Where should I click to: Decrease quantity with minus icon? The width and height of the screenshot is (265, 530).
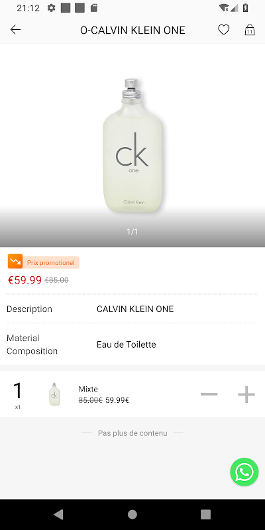[209, 394]
